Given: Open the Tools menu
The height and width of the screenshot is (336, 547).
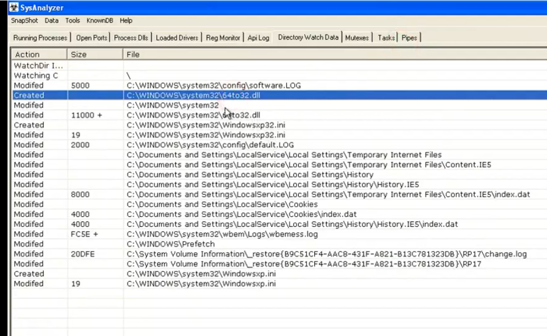Looking at the screenshot, I should 73,21.
